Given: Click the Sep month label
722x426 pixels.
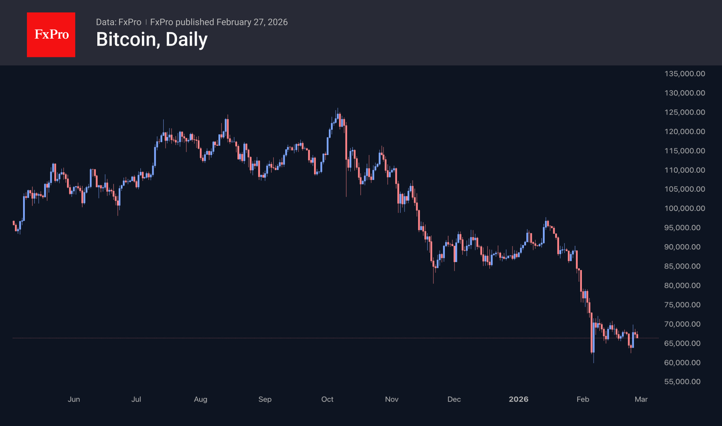Looking at the screenshot, I should (265, 399).
